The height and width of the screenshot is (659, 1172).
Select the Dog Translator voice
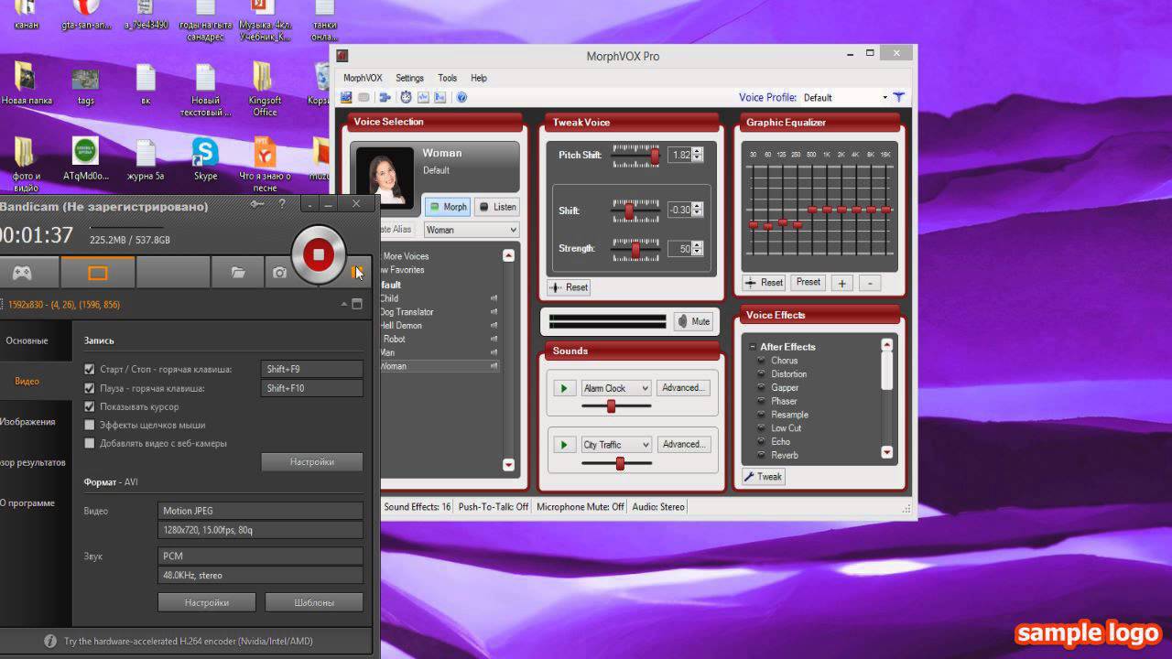pyautogui.click(x=407, y=312)
